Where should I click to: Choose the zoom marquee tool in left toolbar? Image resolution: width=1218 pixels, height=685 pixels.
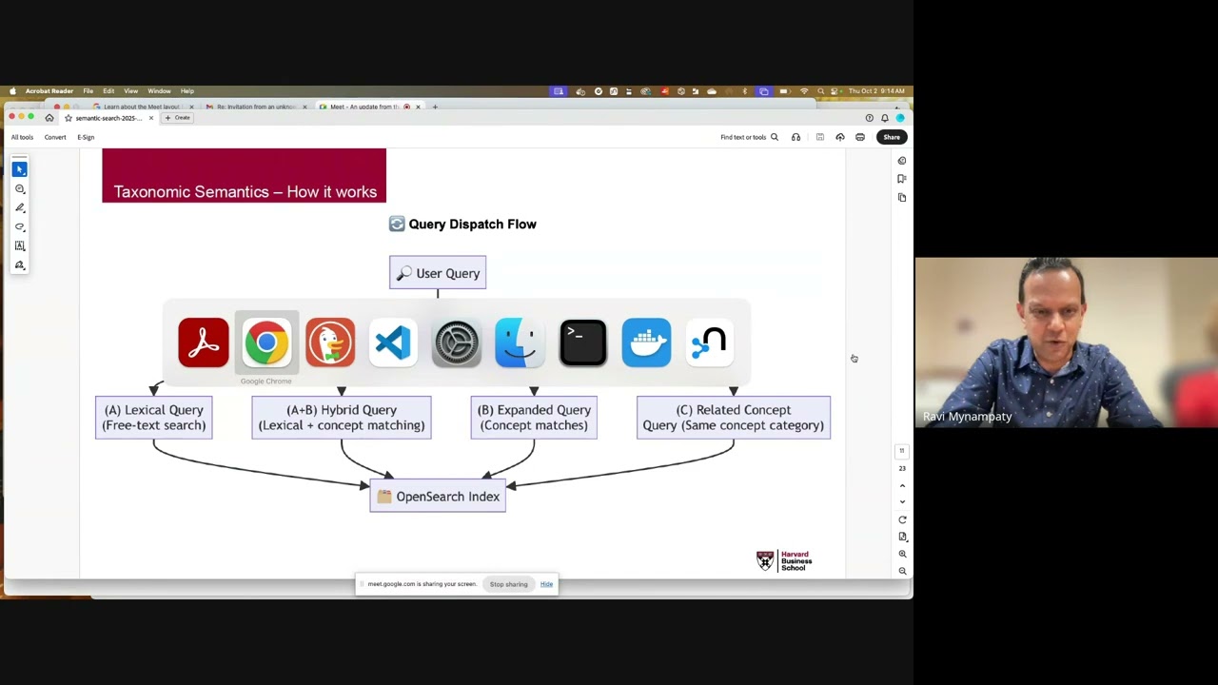tap(19, 188)
